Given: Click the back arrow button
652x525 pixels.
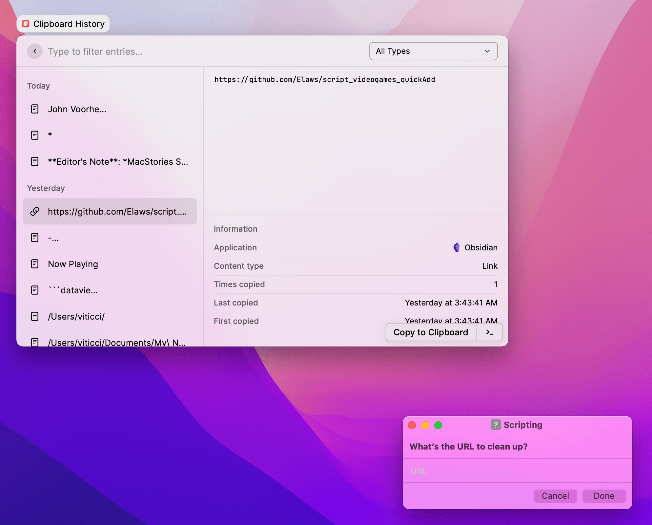Looking at the screenshot, I should pyautogui.click(x=35, y=51).
